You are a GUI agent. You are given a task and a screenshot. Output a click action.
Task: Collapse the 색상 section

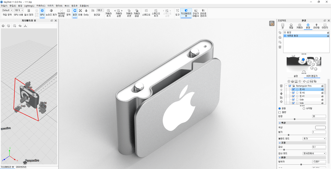(280, 123)
